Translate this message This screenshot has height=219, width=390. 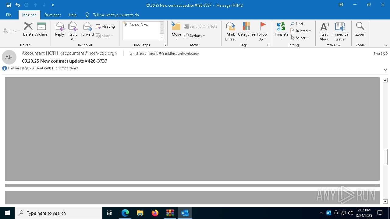pyautogui.click(x=281, y=31)
